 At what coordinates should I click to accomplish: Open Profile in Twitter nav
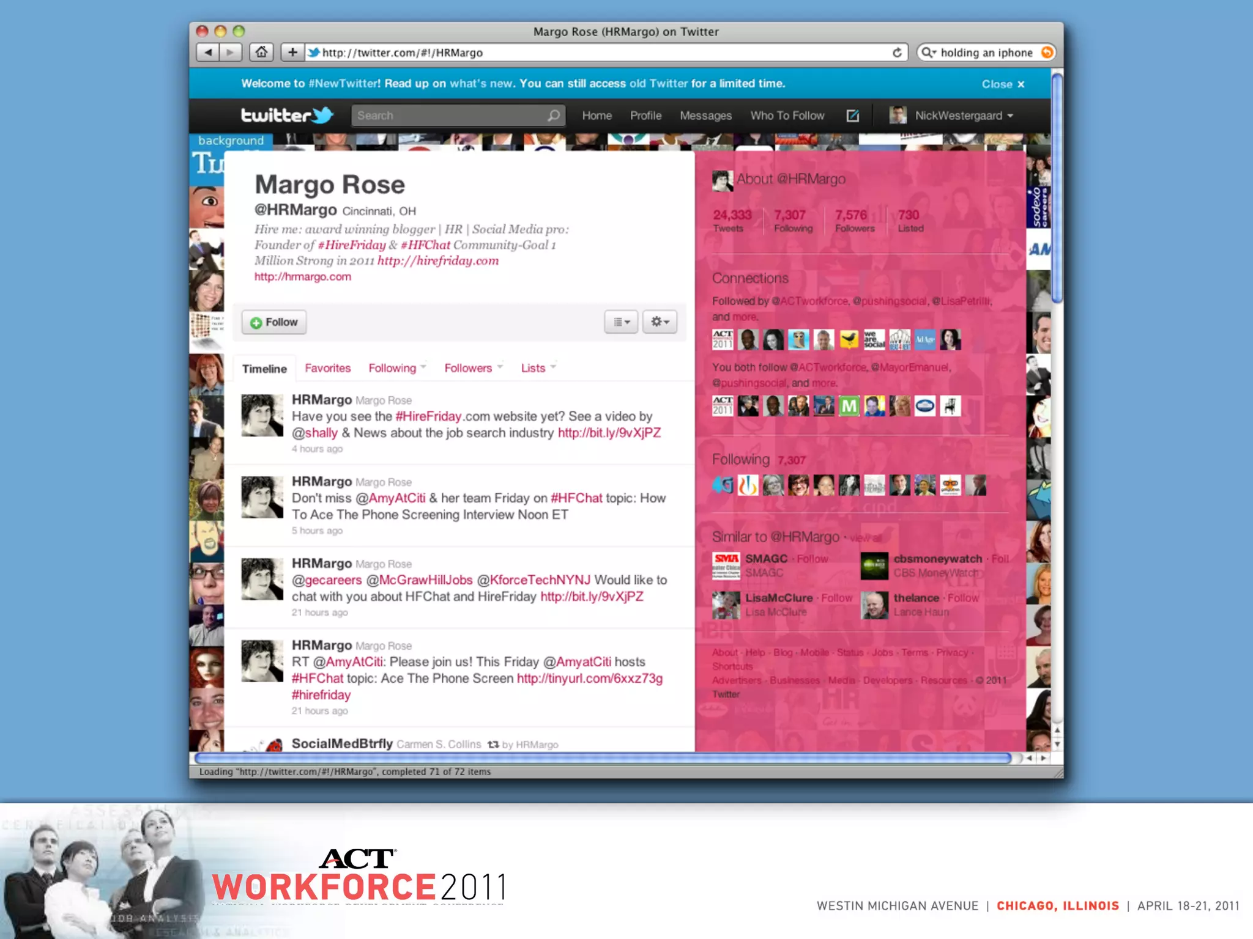646,116
